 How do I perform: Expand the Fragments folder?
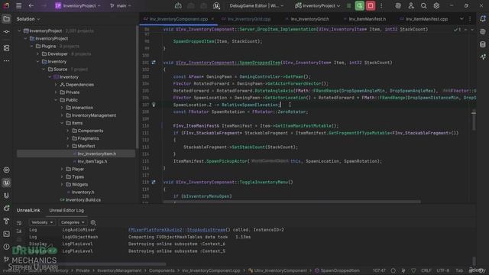[68, 138]
